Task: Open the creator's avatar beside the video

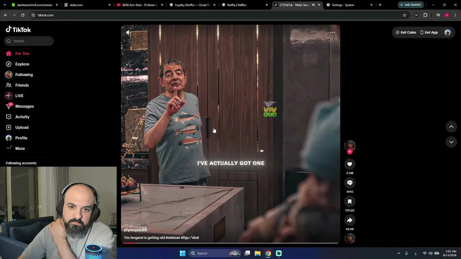Action: [x=350, y=145]
